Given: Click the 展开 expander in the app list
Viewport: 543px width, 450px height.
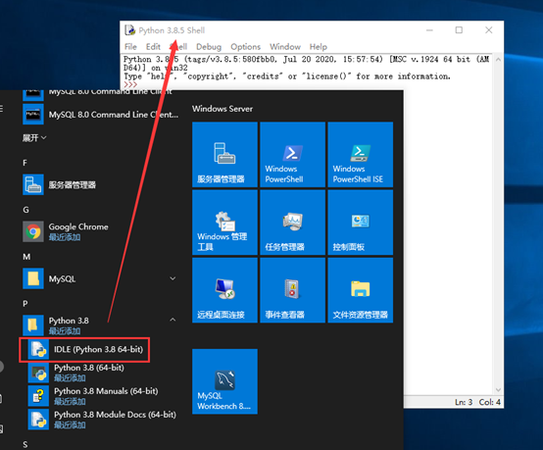Looking at the screenshot, I should 34,138.
